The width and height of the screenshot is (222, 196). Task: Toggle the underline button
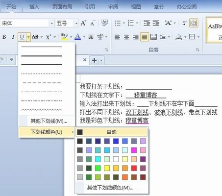[22, 37]
